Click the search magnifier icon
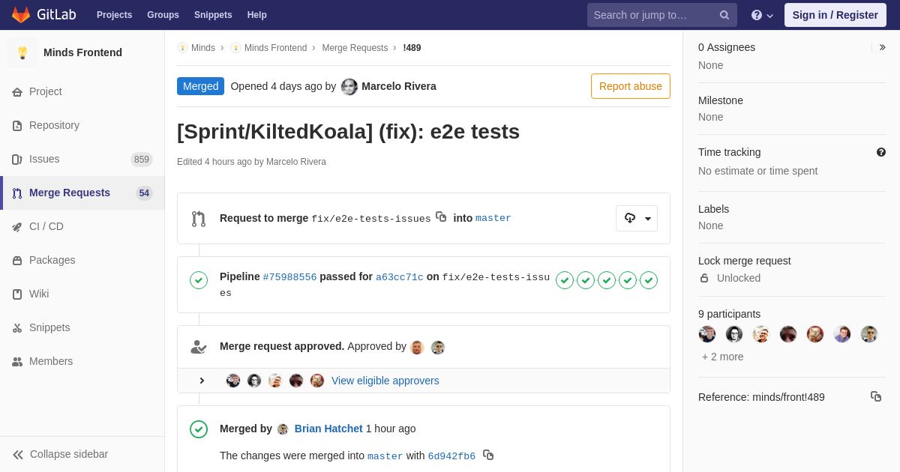Viewport: 900px width, 472px height. (724, 15)
